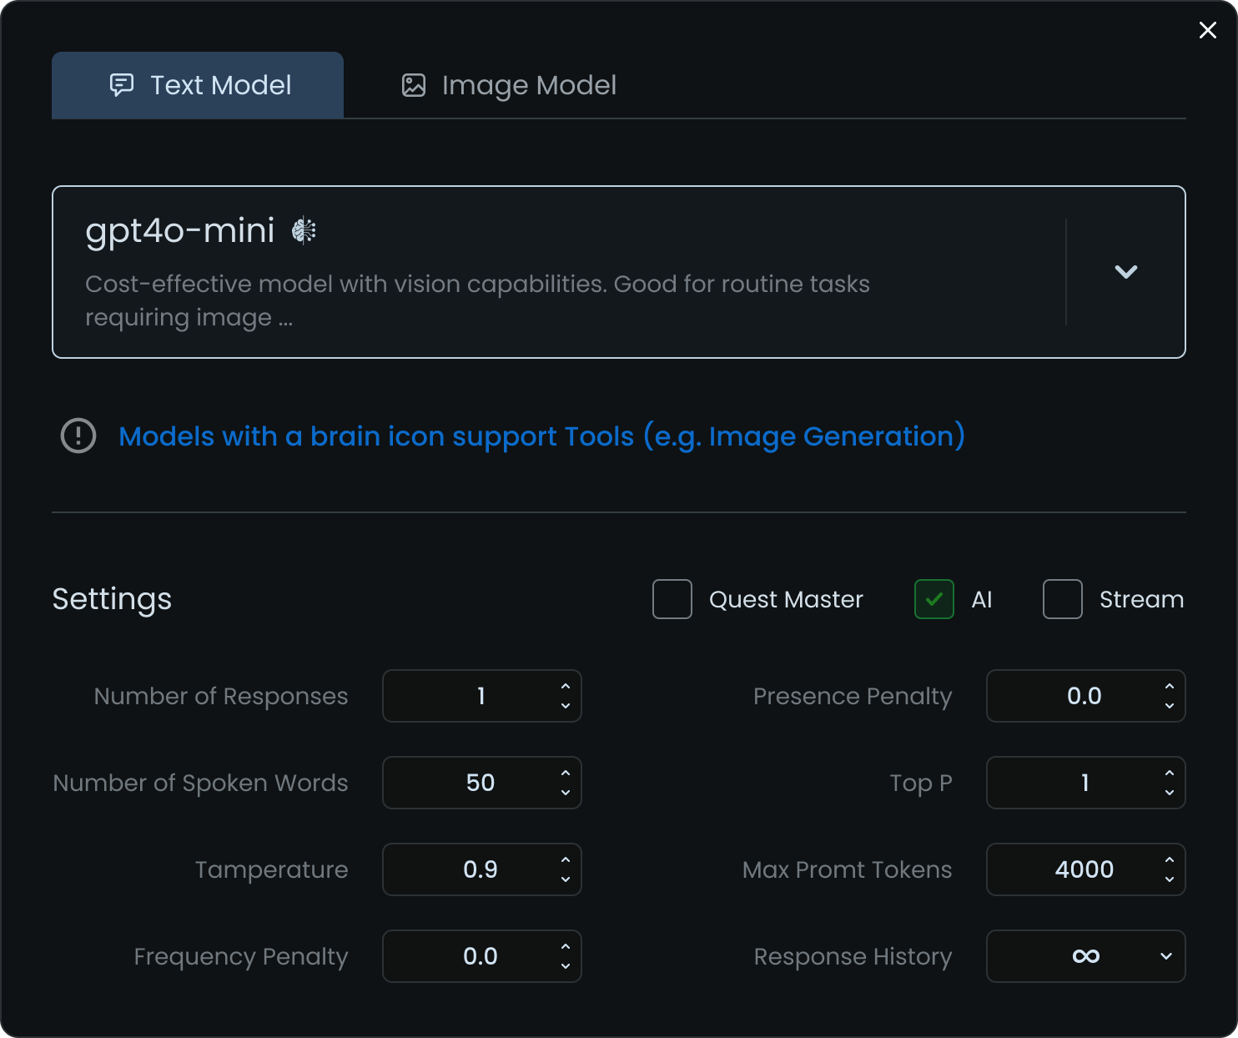Expand the model selector chevron
This screenshot has height=1038, width=1238.
1126,272
